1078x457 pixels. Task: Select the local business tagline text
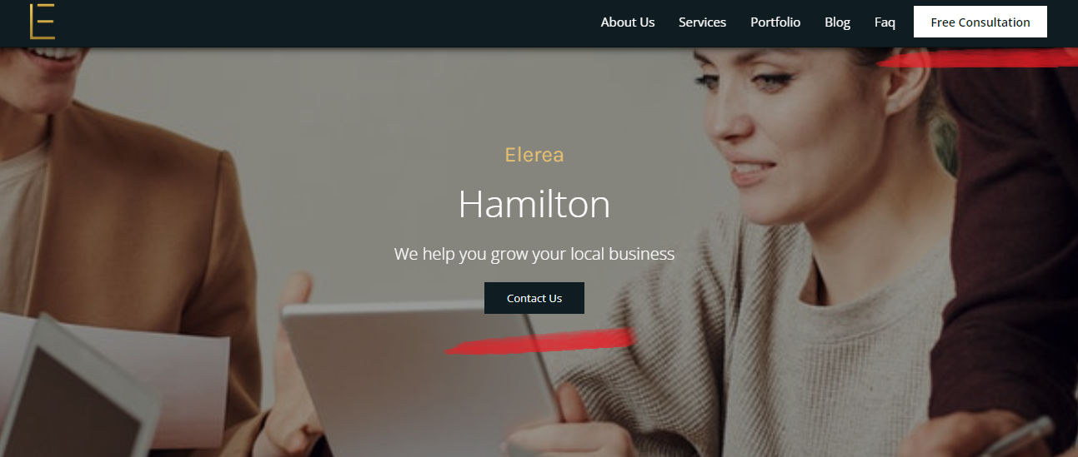coord(534,253)
